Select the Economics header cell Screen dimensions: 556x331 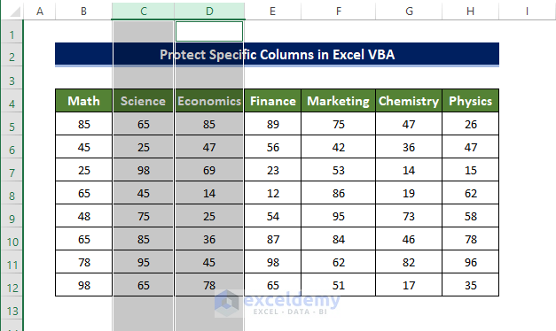(x=209, y=101)
